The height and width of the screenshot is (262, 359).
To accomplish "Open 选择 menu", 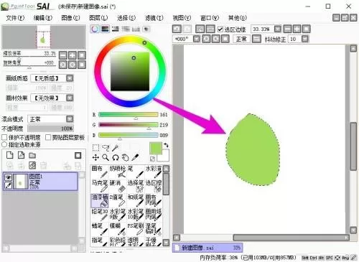I will click(126, 18).
